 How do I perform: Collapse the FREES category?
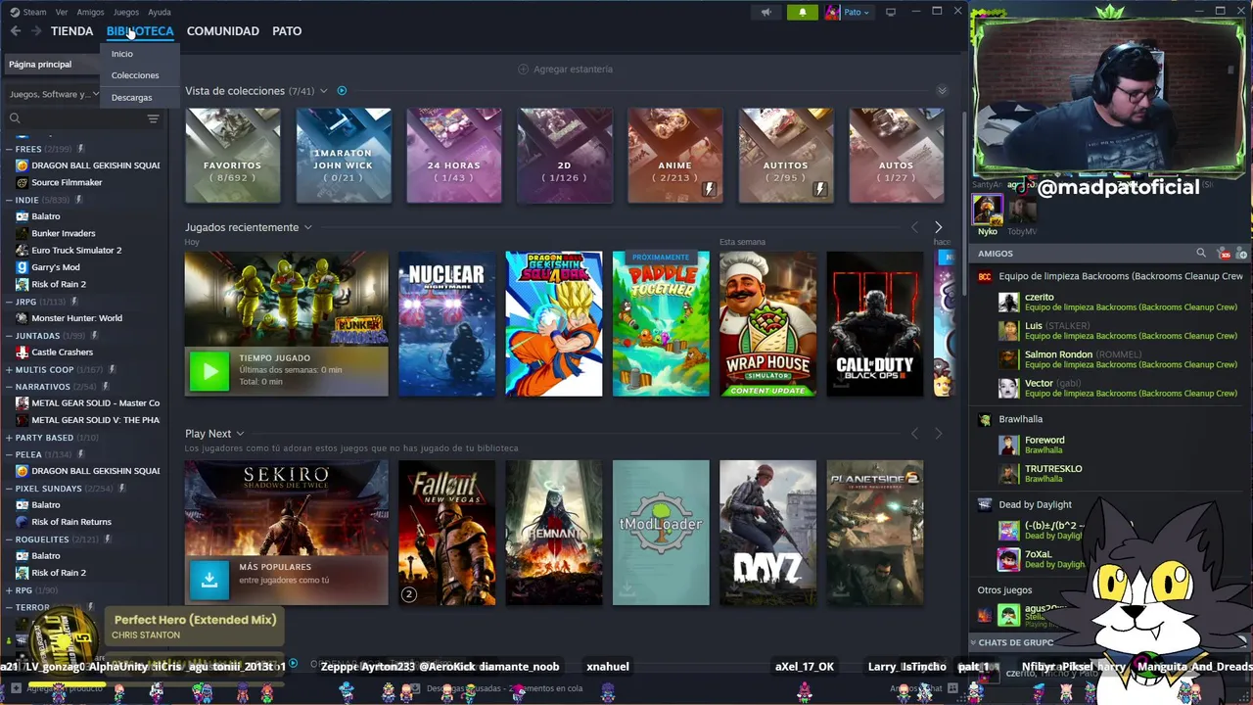coord(9,150)
